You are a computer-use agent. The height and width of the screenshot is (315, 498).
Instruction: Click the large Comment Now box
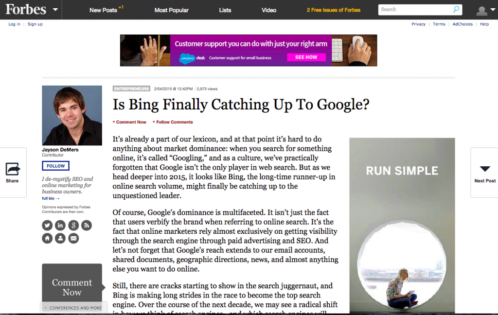point(72,287)
